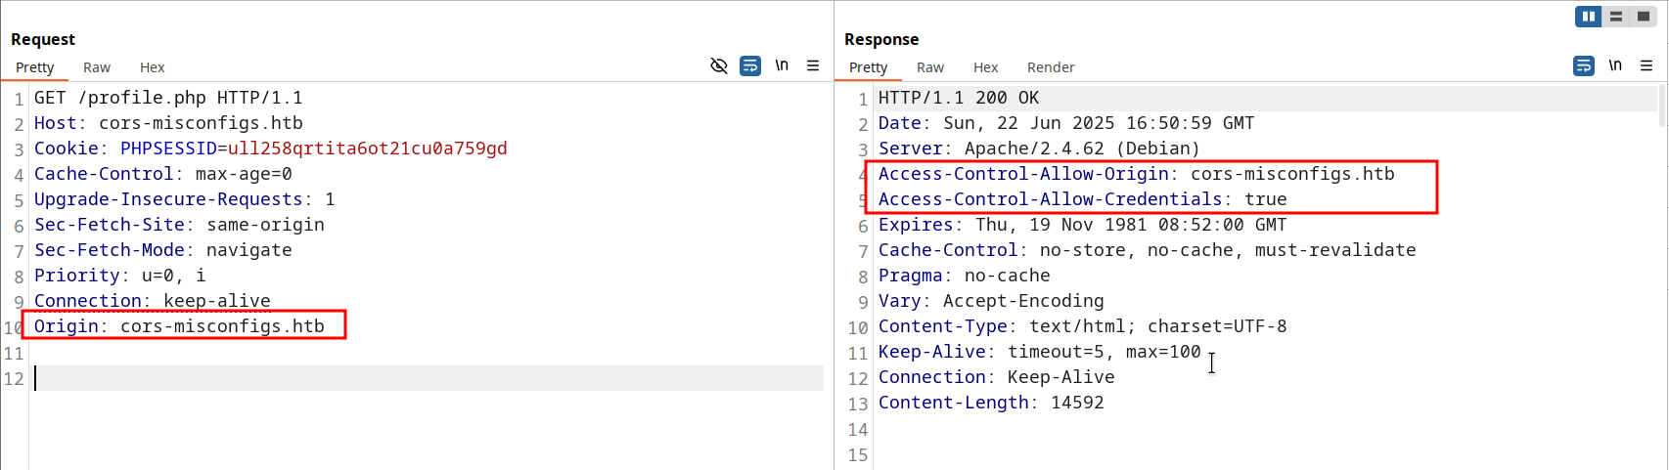1669x470 pixels.
Task: Click the Origin header in request
Action: (179, 326)
